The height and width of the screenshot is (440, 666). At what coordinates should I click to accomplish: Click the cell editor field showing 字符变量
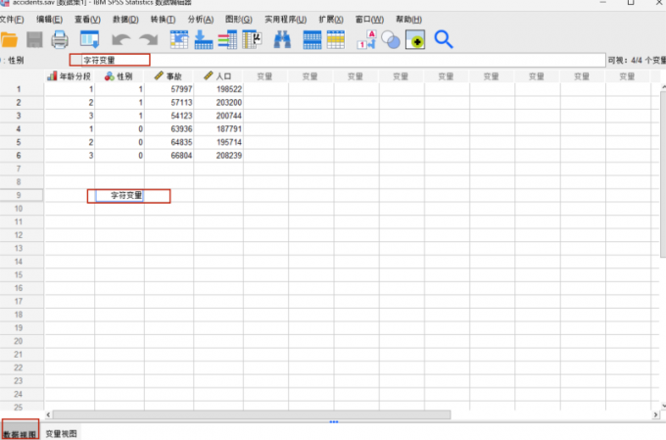[x=110, y=61]
